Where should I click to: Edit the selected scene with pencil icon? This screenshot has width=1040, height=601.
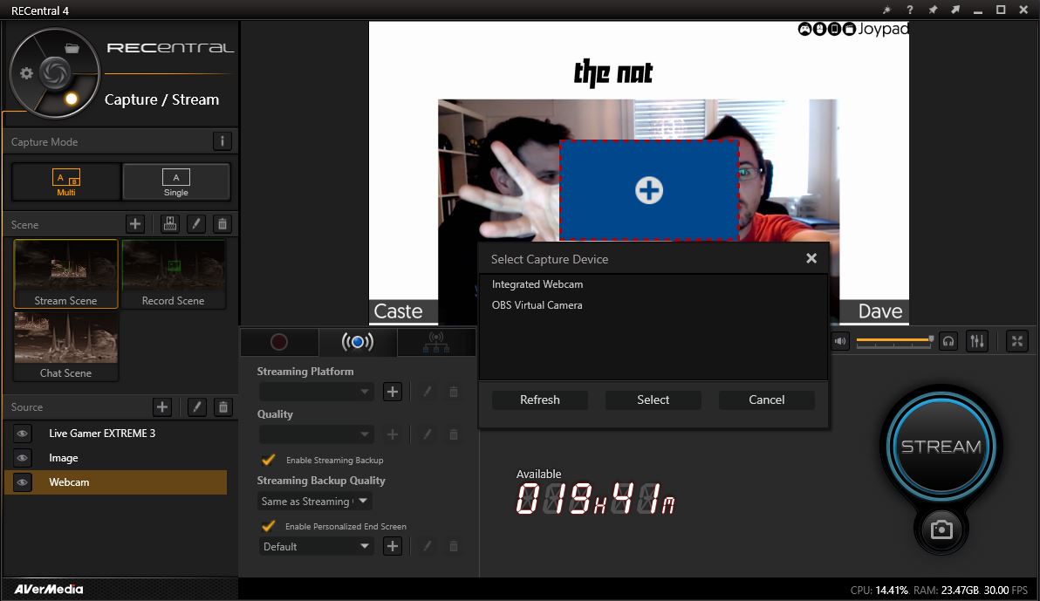[196, 224]
